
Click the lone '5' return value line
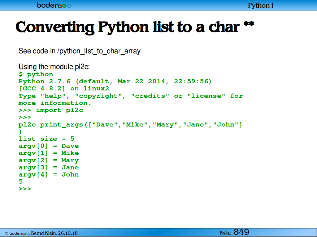pyautogui.click(x=21, y=181)
